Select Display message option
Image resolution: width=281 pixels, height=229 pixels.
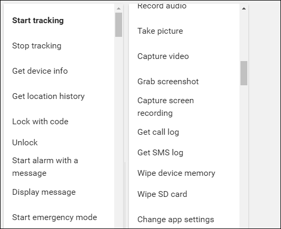[x=44, y=192]
